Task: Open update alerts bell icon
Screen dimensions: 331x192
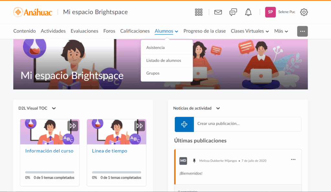Action: [x=248, y=12]
